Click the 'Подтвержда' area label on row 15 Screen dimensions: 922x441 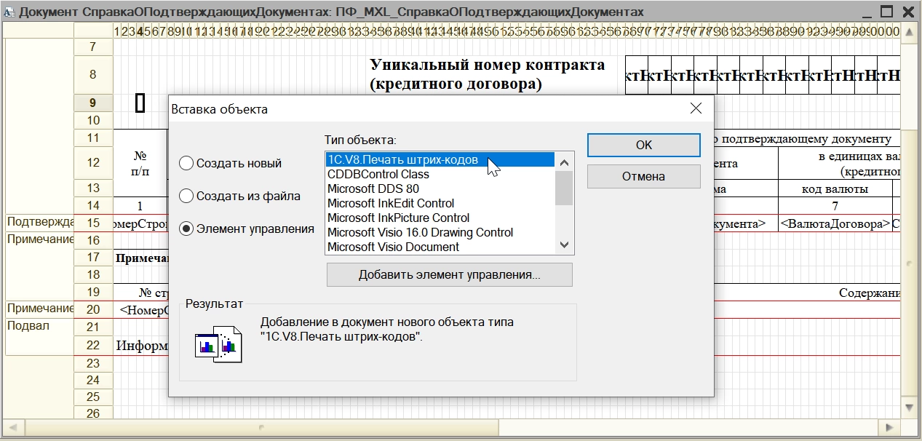click(40, 222)
